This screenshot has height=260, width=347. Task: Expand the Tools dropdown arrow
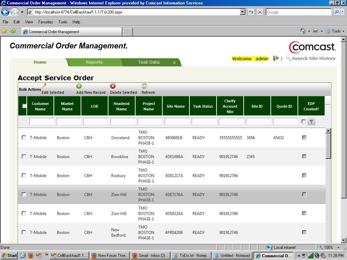[344, 31]
